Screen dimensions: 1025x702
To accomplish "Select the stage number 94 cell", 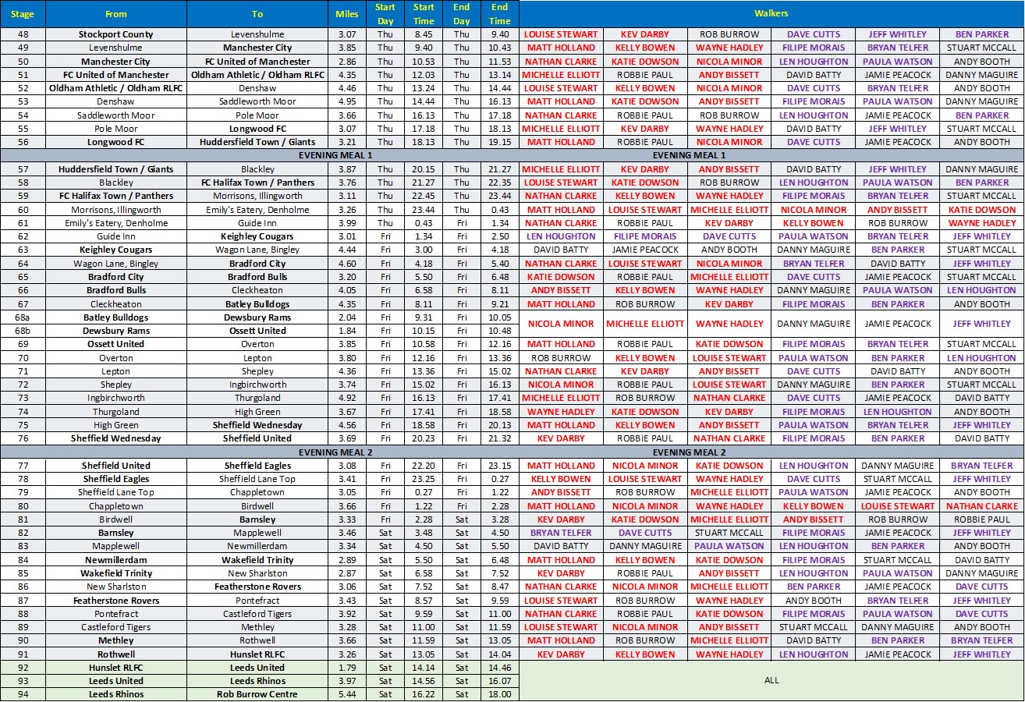I will click(23, 694).
